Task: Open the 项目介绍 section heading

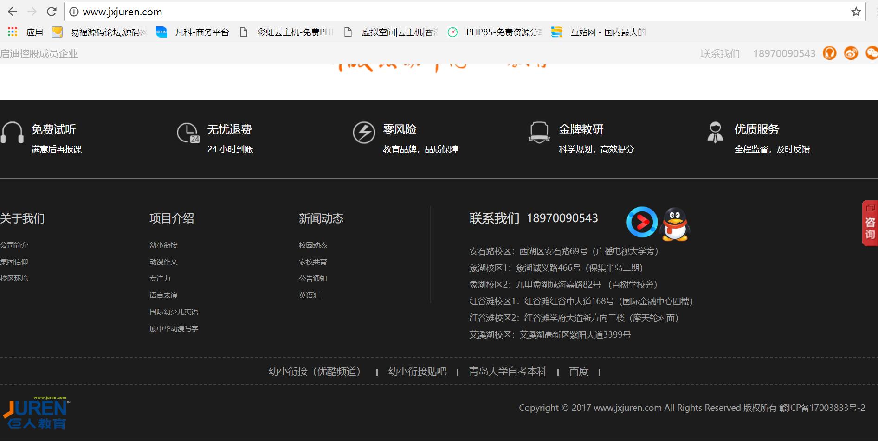Action: tap(172, 218)
